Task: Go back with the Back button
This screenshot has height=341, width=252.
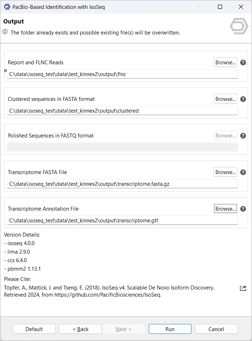Action: point(80,329)
